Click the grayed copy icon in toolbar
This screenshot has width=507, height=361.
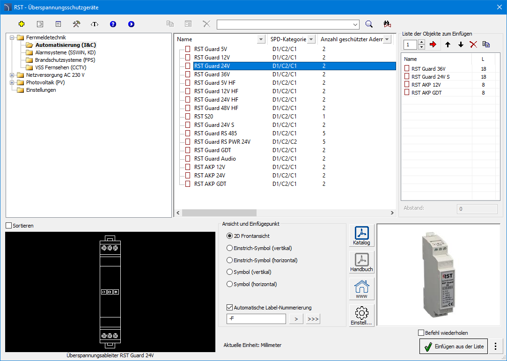point(170,24)
